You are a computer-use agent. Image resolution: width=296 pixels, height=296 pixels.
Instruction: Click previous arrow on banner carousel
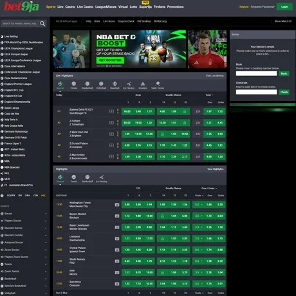pyautogui.click(x=63, y=49)
